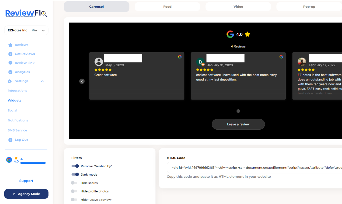Click the Review Link chat icon
This screenshot has width=342, height=204.
pos(10,63)
